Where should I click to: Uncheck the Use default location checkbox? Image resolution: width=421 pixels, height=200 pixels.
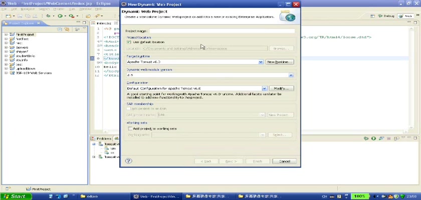pyautogui.click(x=129, y=42)
